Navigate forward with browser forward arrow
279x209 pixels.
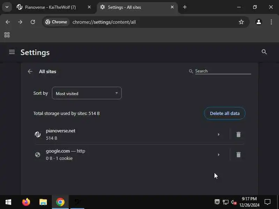[20, 22]
